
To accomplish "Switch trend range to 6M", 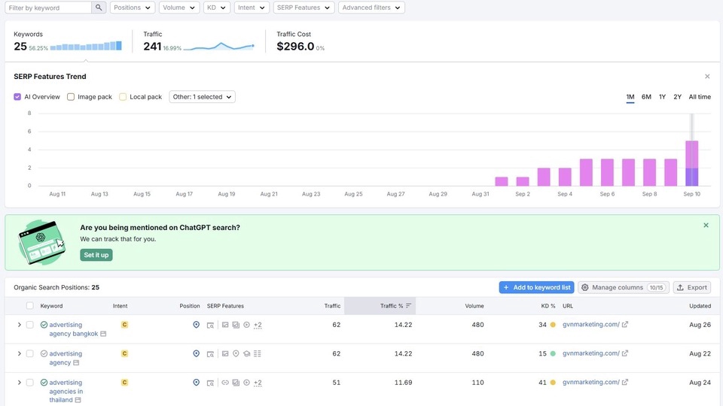I will [x=646, y=97].
